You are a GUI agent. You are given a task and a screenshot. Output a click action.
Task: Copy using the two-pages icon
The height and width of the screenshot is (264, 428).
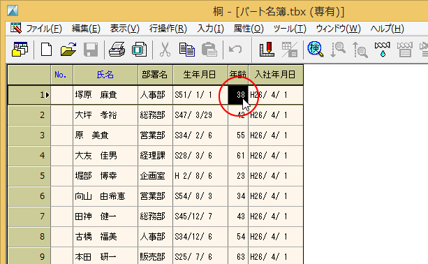187,50
